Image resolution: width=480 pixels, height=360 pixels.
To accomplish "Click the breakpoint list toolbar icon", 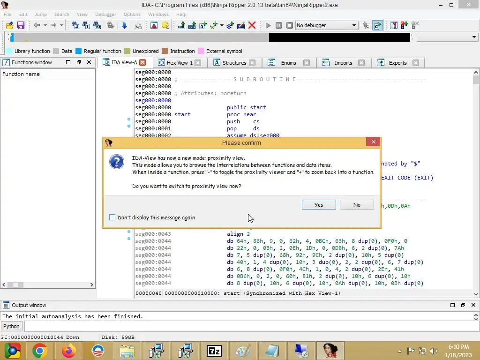I will (x=394, y=25).
